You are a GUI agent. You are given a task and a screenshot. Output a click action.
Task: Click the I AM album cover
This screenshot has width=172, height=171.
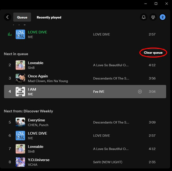click(x=20, y=91)
